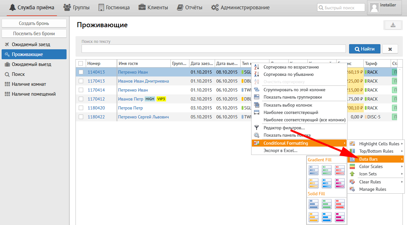Click the Icon Sets green arrow icon
407x225 pixels.
pyautogui.click(x=352, y=174)
